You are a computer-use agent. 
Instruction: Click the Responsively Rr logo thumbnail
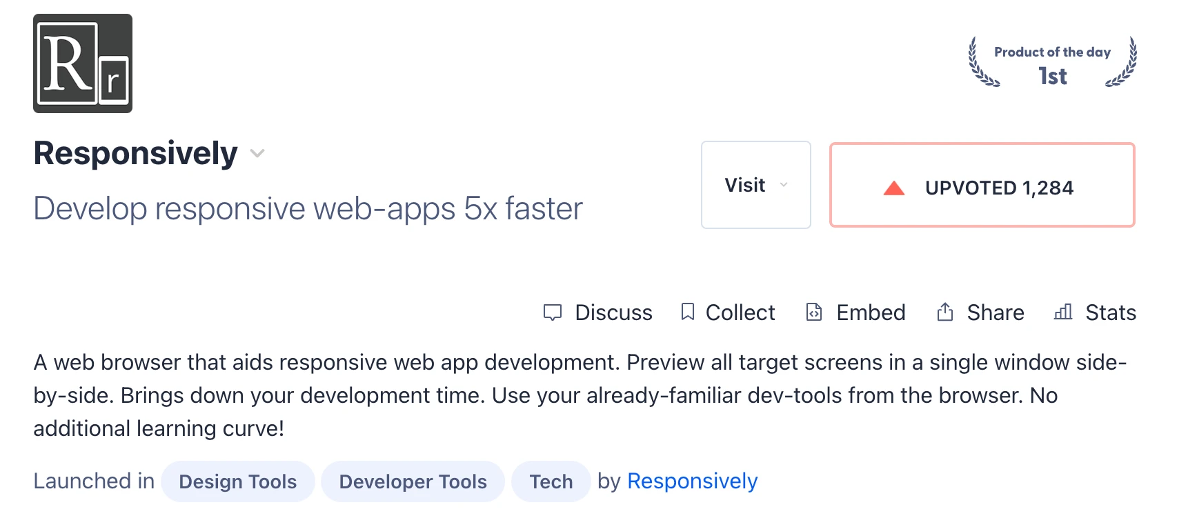(x=83, y=63)
